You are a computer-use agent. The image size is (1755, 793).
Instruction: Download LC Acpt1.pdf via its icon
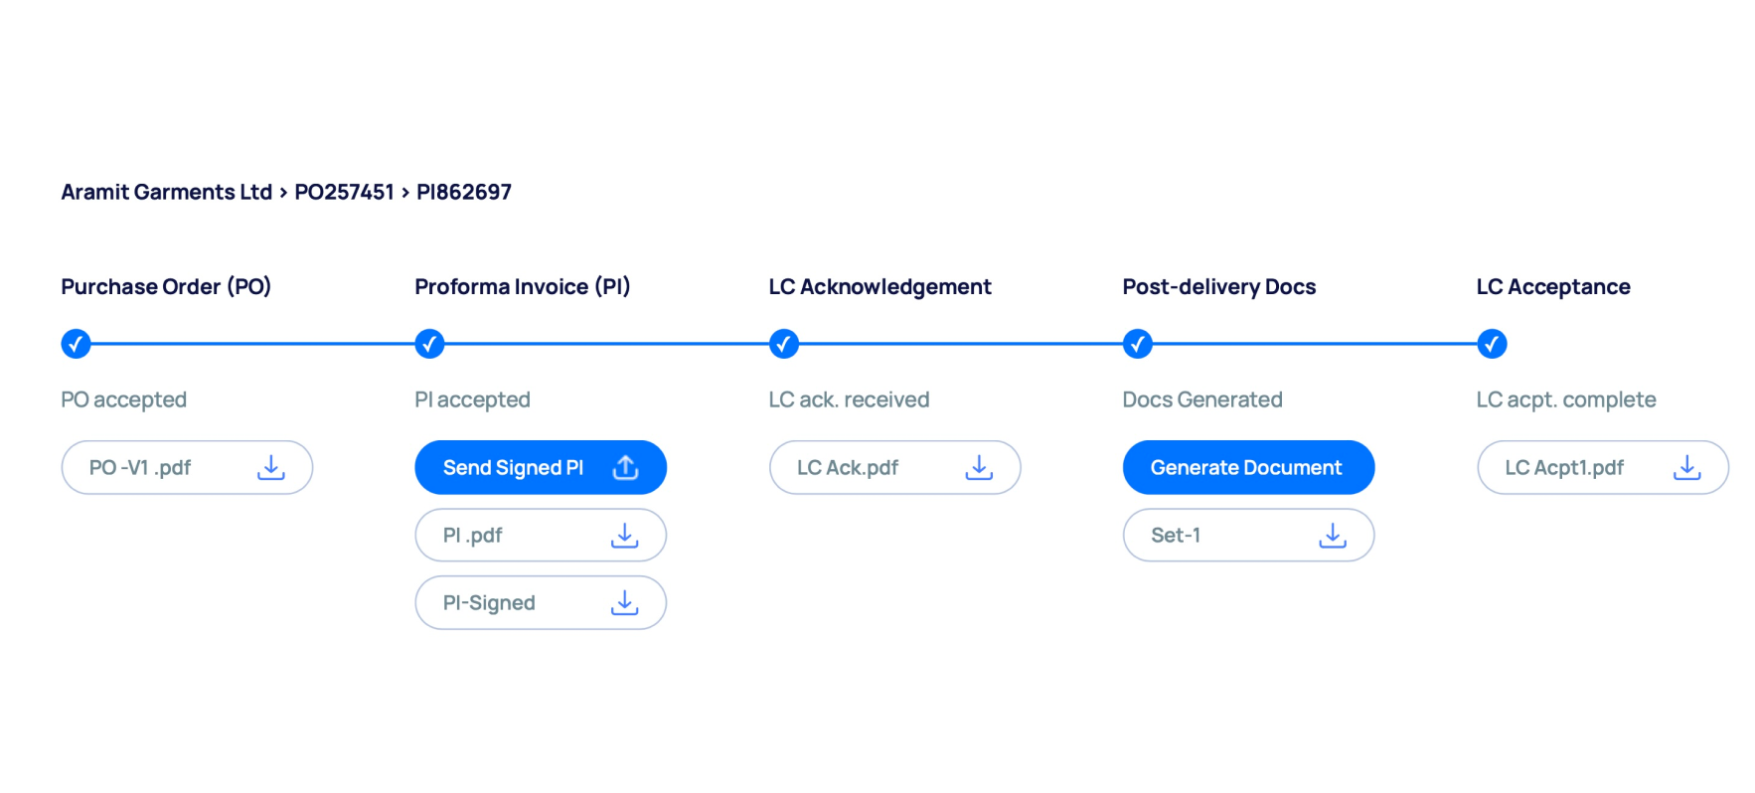click(x=1686, y=467)
